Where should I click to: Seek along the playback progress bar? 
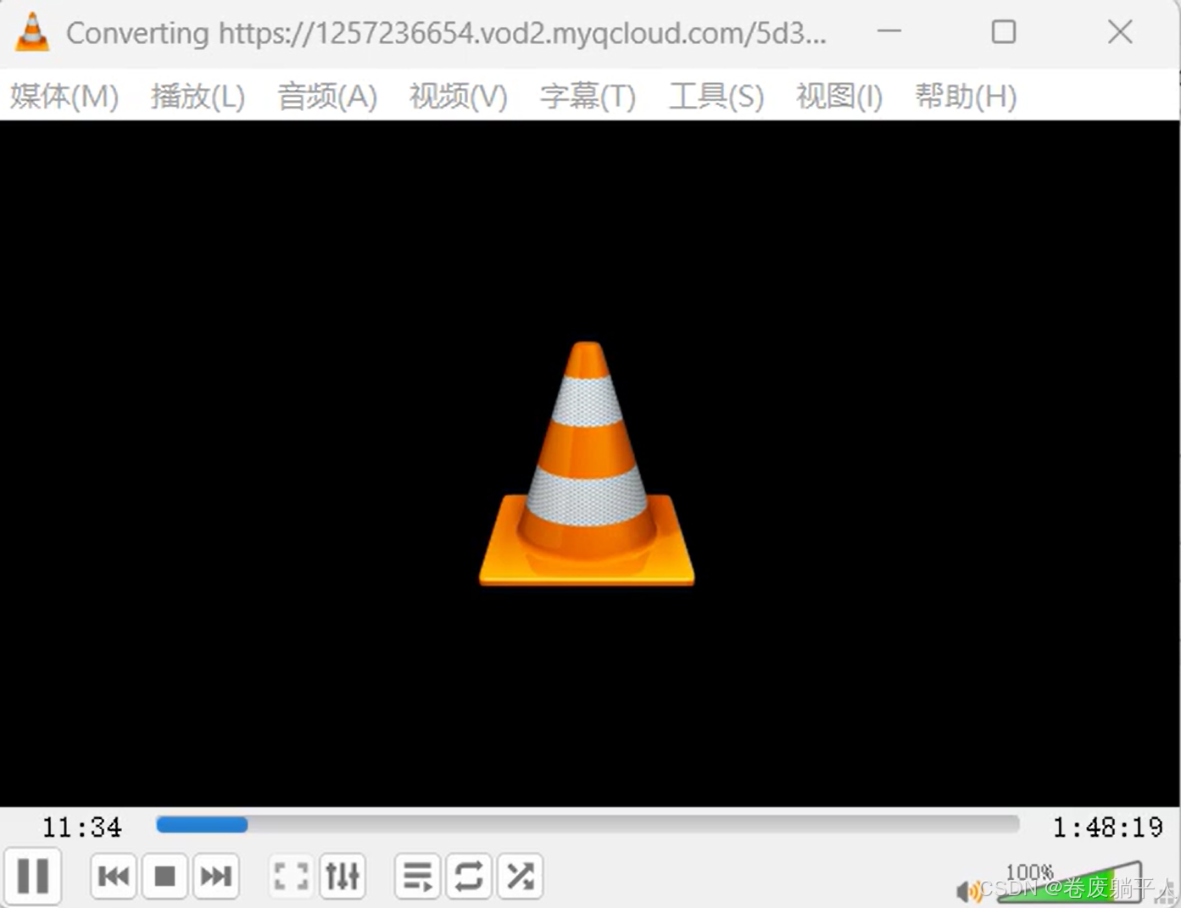[588, 825]
